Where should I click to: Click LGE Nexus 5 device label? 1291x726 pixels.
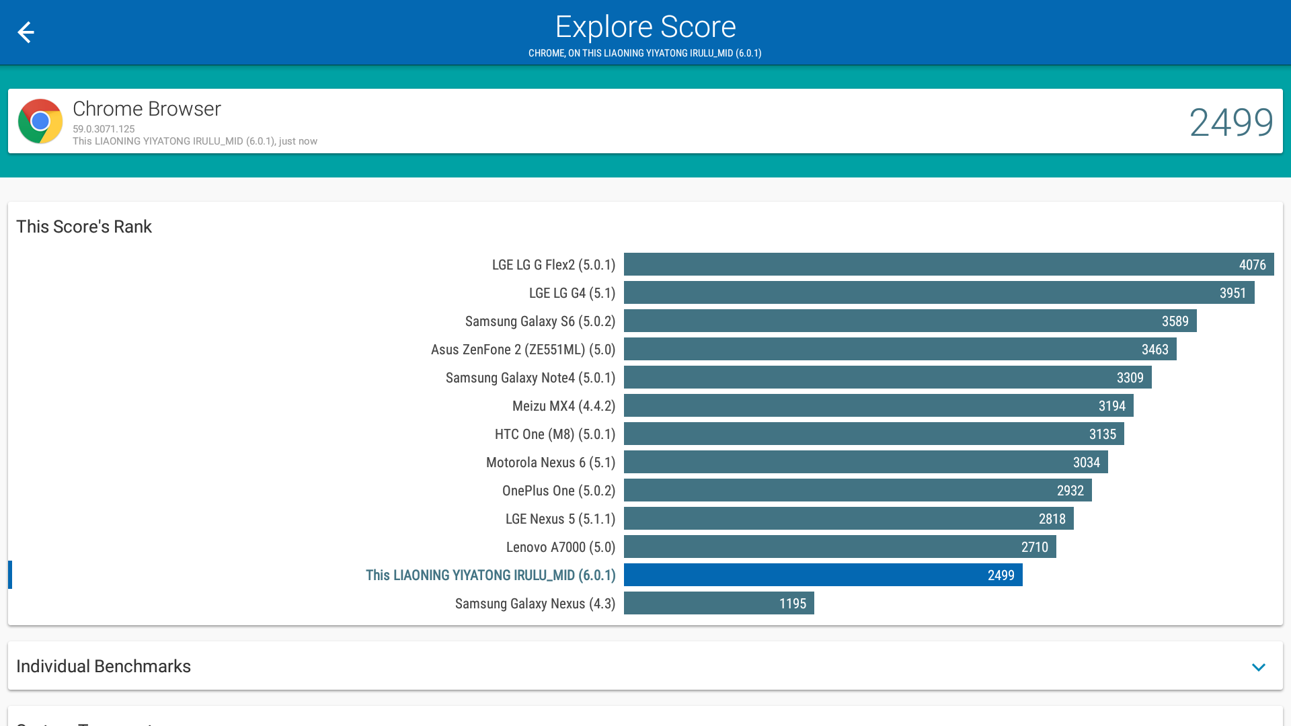[560, 519]
